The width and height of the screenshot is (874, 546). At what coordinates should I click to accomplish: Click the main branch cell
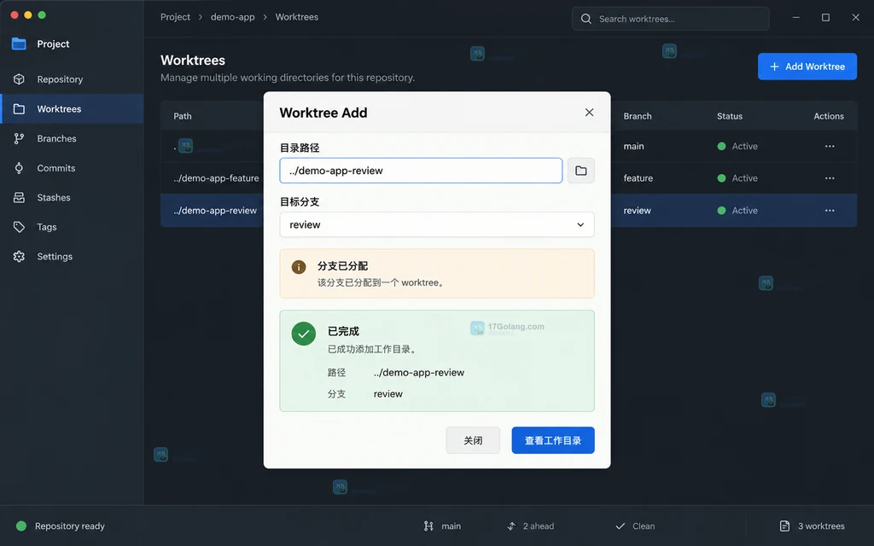[x=634, y=146]
